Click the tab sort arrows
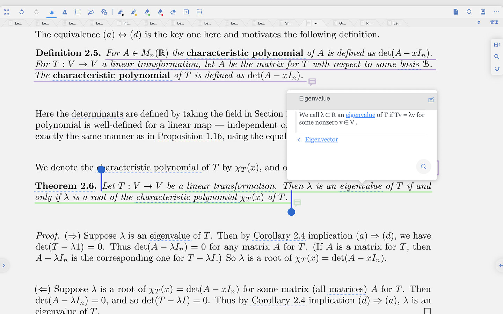Viewport: 503px width, 314px height. pos(479,22)
